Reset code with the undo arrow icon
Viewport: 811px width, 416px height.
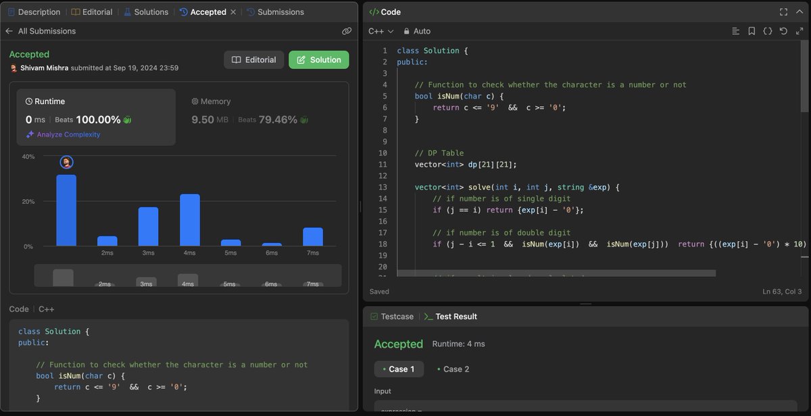click(783, 31)
